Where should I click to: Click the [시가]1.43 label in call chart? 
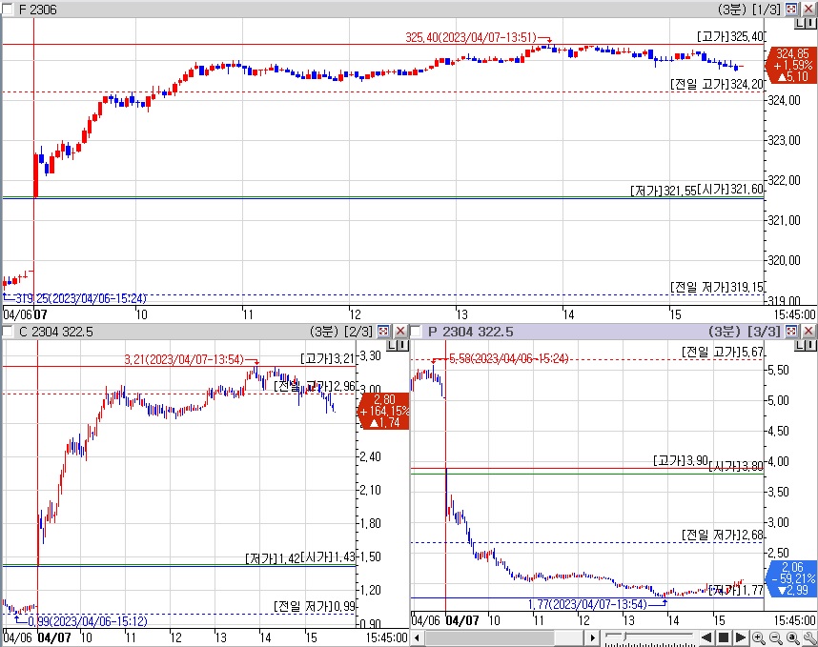328,556
